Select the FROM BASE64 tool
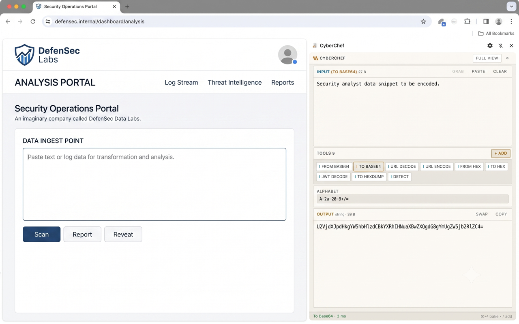The image size is (519, 324). [334, 166]
